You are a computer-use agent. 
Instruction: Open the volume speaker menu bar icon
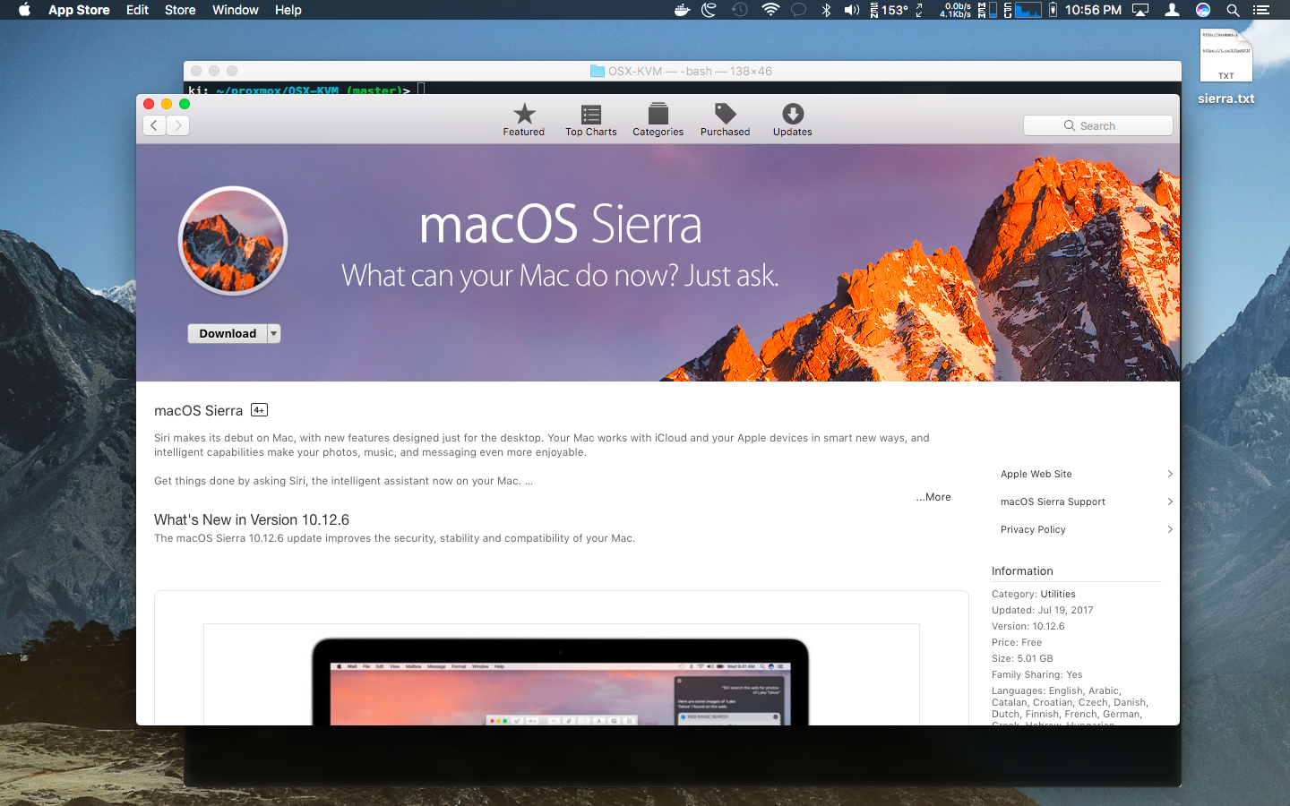coord(851,10)
